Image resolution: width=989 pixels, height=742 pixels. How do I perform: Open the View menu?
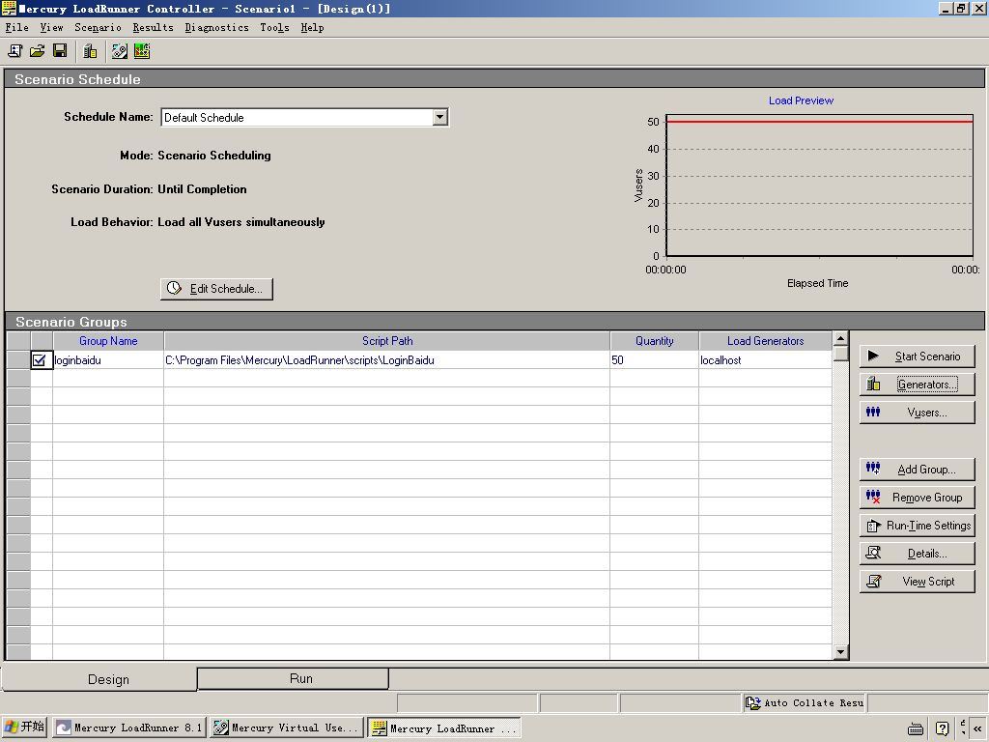point(51,27)
